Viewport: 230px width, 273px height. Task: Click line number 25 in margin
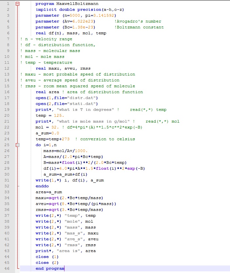click(7, 145)
